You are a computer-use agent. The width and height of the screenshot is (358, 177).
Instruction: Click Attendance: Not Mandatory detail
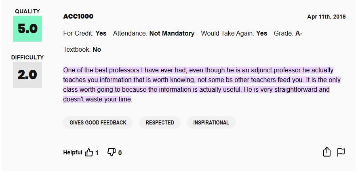(154, 34)
